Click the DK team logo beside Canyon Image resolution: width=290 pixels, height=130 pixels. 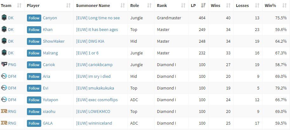click(4, 18)
